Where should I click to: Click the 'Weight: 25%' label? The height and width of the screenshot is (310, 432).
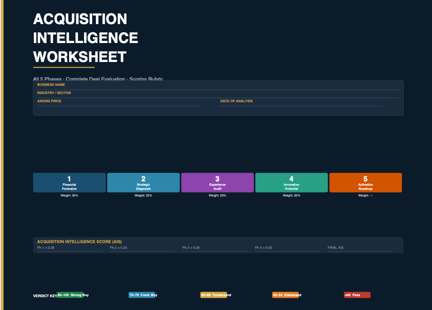click(143, 195)
